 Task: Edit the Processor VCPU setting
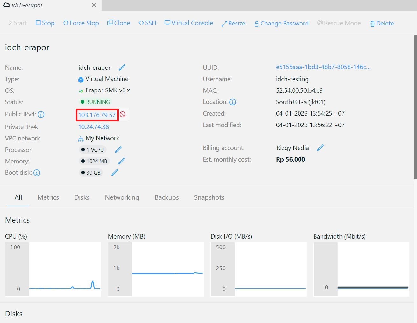click(118, 150)
